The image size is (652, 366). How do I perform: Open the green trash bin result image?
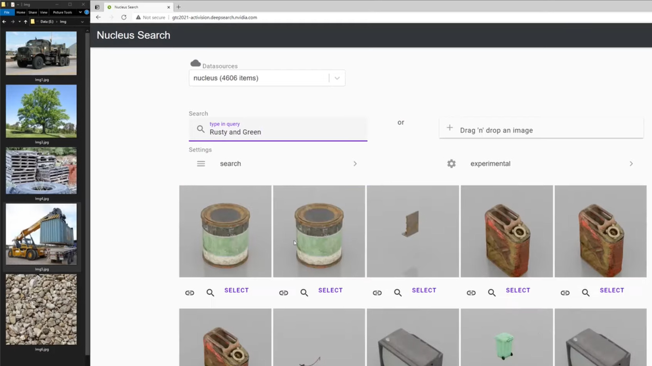[506, 337]
